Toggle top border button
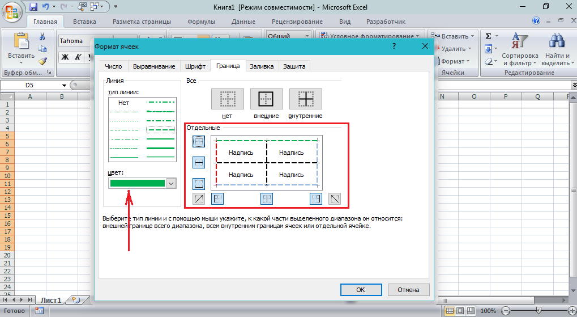Viewport: 577px width, 317px height. coord(199,141)
